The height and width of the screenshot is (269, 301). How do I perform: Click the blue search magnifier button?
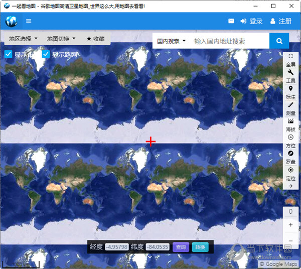[279, 41]
